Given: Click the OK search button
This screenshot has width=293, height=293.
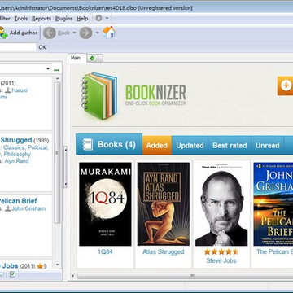Looking at the screenshot, I should point(42,47).
